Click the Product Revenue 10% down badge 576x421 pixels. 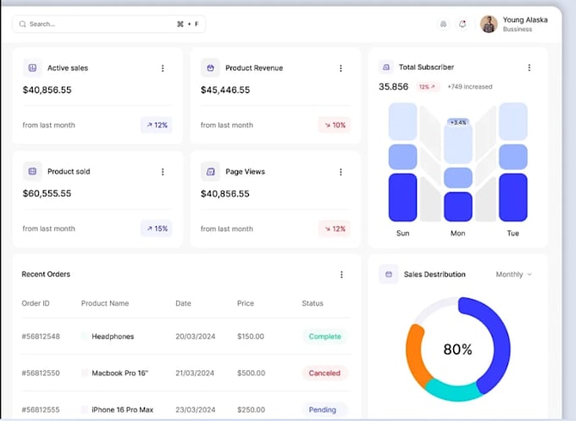pyautogui.click(x=335, y=125)
